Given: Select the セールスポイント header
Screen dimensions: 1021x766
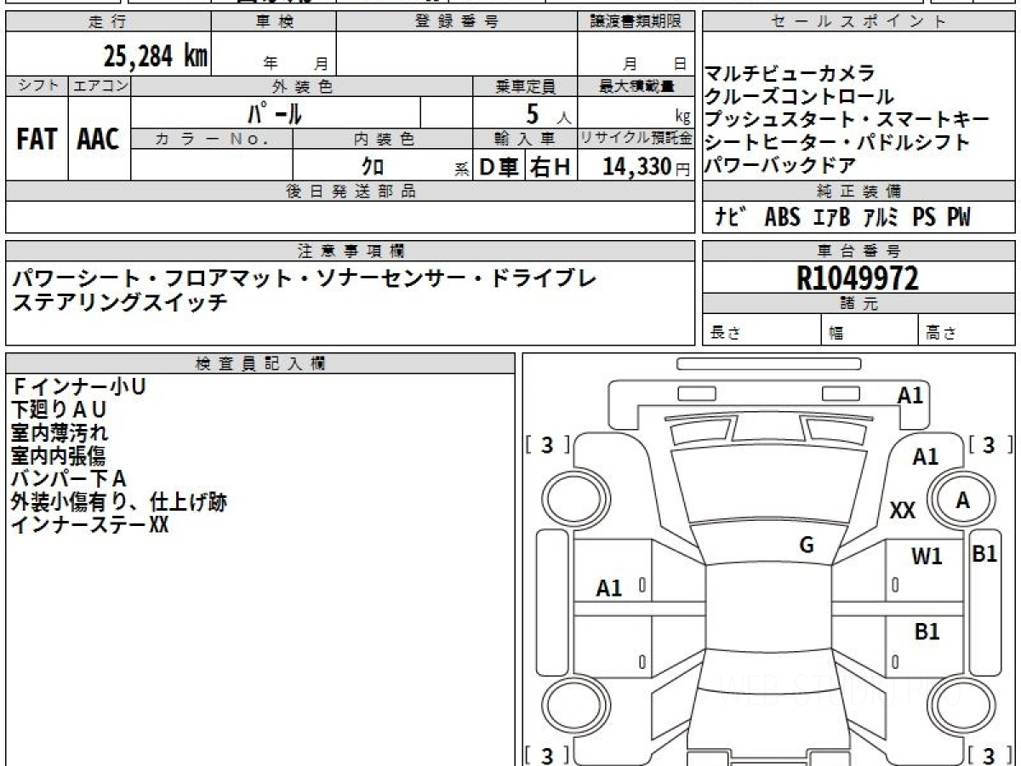Looking at the screenshot, I should [860, 22].
